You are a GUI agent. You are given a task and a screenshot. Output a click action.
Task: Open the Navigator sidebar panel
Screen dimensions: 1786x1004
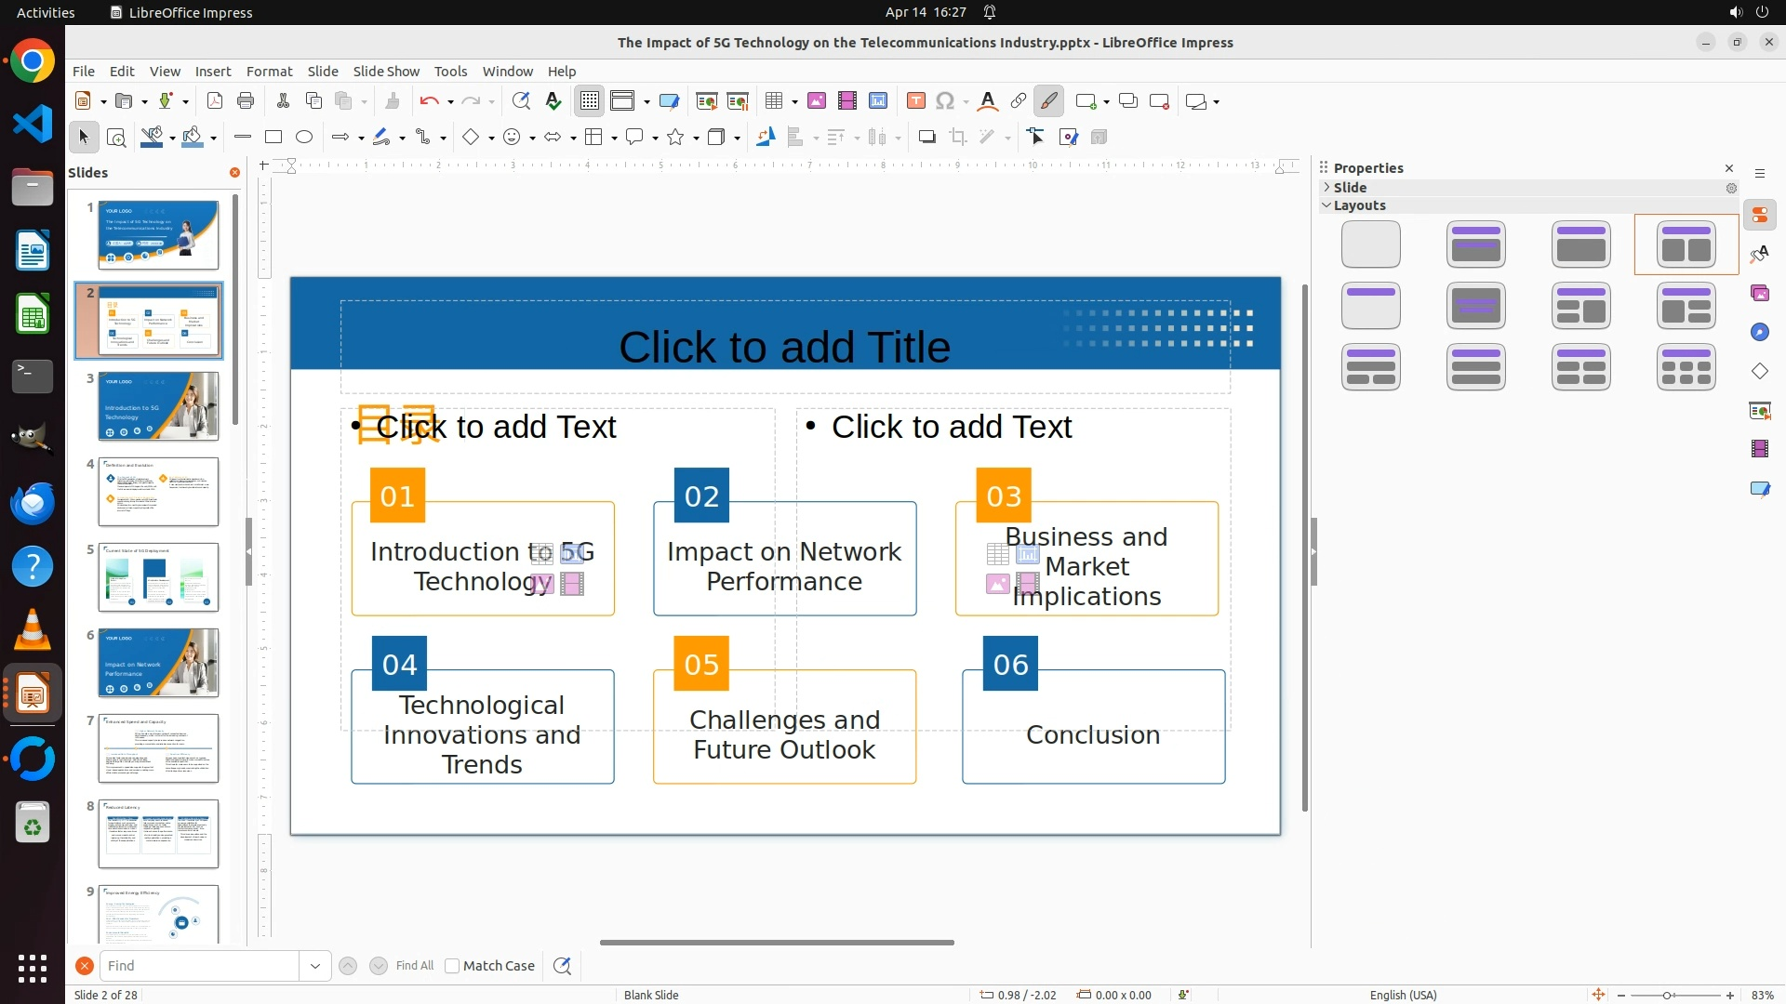[x=1760, y=333]
